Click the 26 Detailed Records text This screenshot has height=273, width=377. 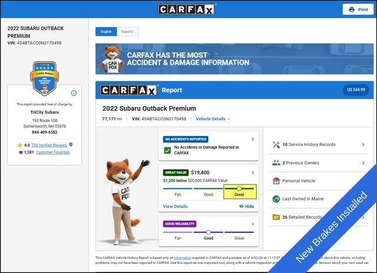coord(302,217)
